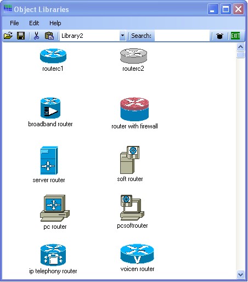
Task: Select the gray routerc2 router icon
Action: [x=133, y=55]
